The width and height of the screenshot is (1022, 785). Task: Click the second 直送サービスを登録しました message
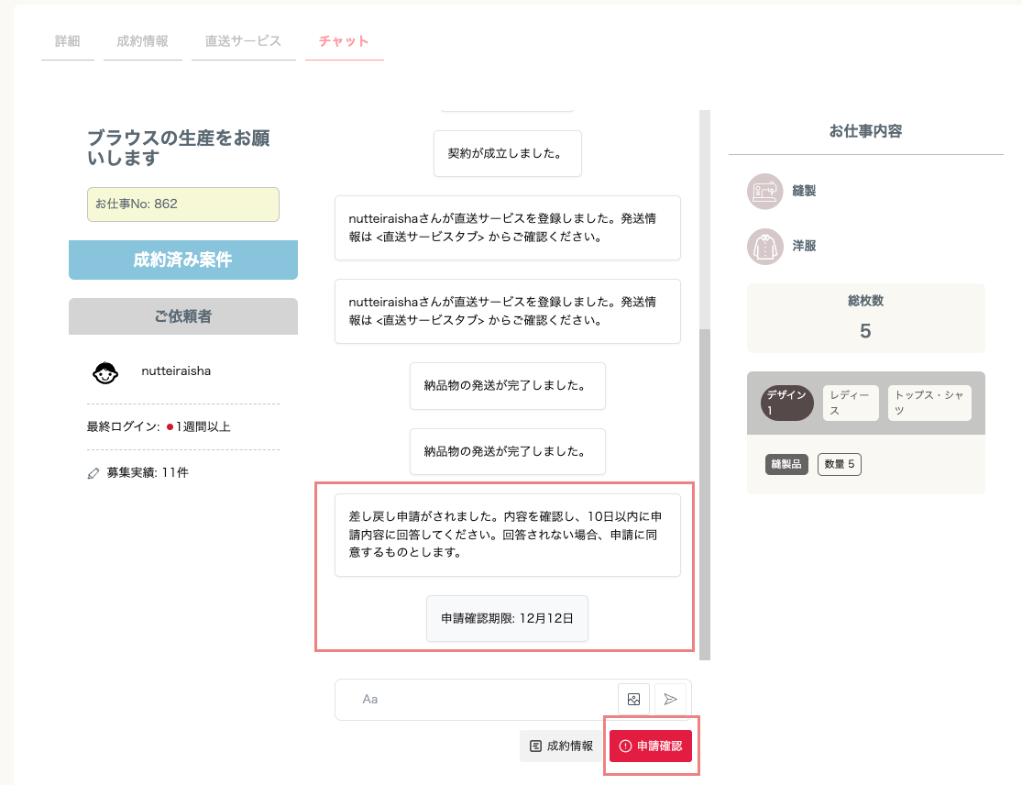click(508, 311)
